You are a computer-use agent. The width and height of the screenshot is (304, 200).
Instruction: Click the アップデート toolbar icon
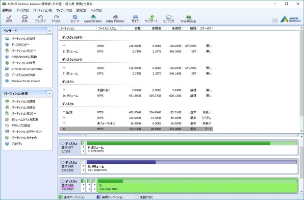pyautogui.click(x=151, y=19)
